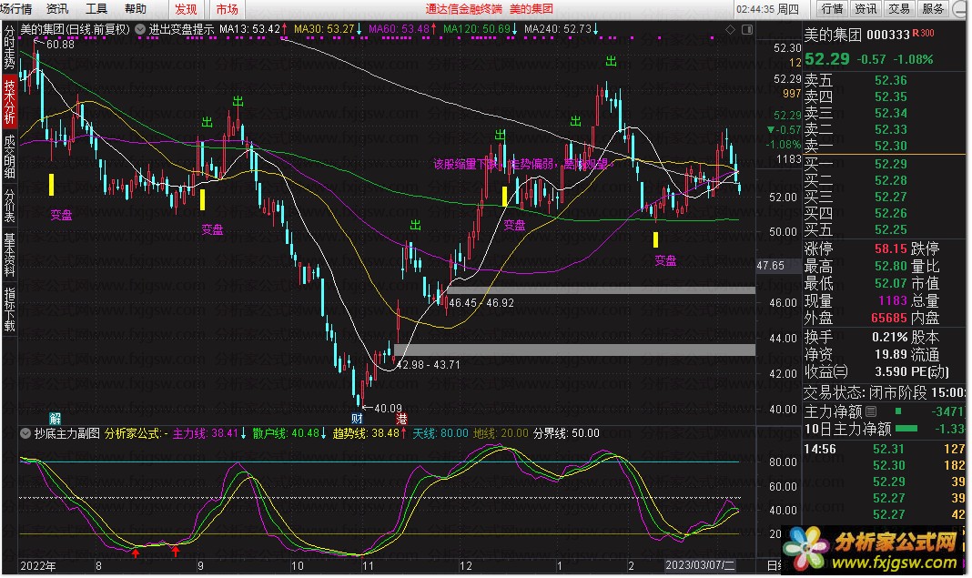This screenshot has width=972, height=578.
Task: Click the second red arrow in sub-chart
Action: (176, 551)
